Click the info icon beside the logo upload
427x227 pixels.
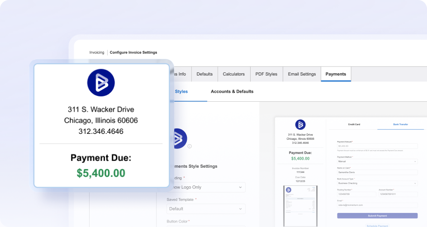pos(190,146)
